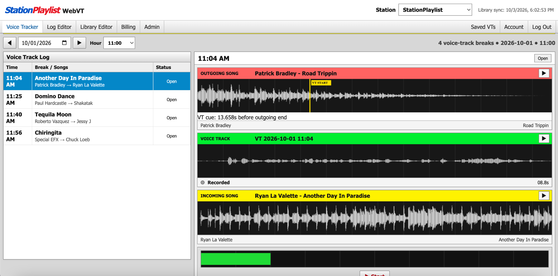Click the voice track waveform
This screenshot has height=276, width=558.
point(375,161)
